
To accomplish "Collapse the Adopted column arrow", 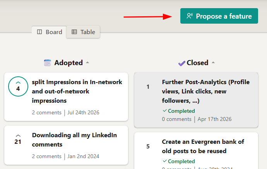I will tap(87, 62).
